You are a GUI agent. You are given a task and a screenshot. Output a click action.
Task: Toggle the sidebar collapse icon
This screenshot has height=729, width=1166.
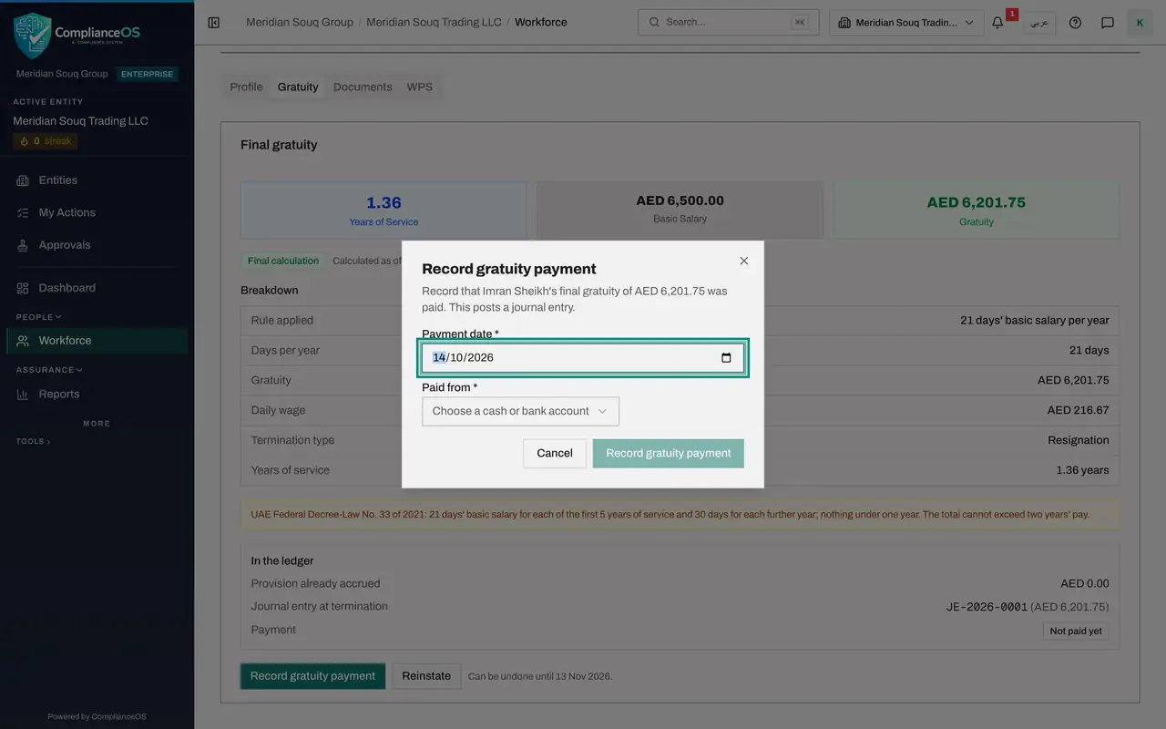(x=214, y=23)
